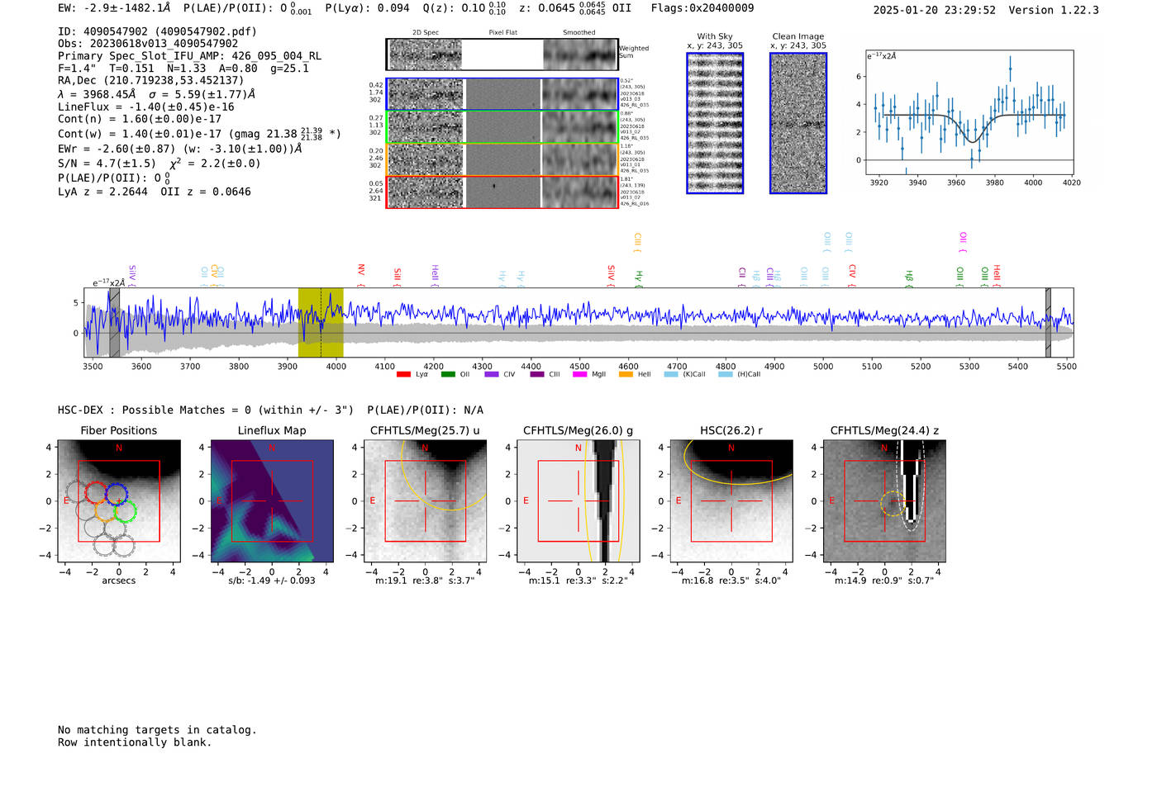The height and width of the screenshot is (787, 1157).
Task: Click the EW: -2.9±-1482.1Å header text
Action: click(x=114, y=8)
